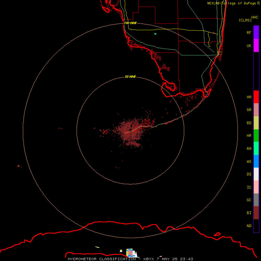This screenshot has height=261, width=261.
Task: Click the HYDROMETEOR CLASSIFICATION KBYX title text
Action: 130,259
